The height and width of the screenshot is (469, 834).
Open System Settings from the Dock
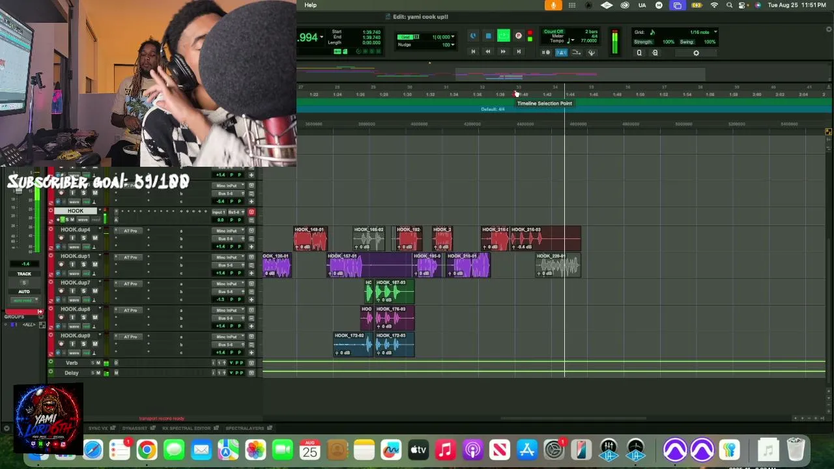point(554,449)
